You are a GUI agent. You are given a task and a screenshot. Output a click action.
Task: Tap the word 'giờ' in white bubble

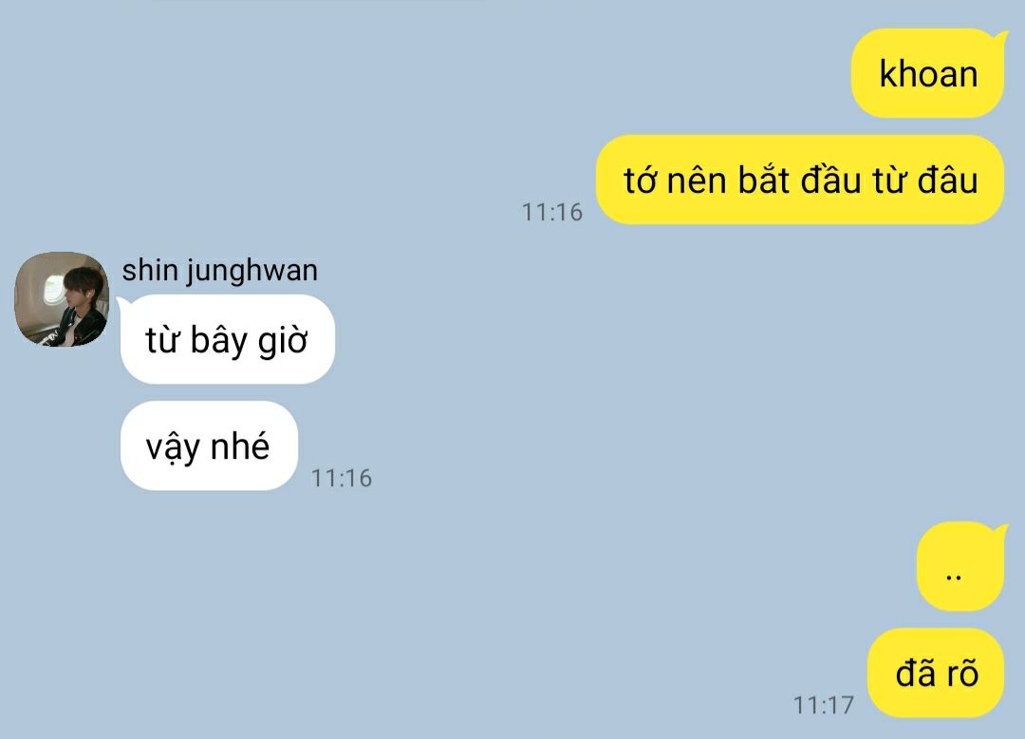[283, 342]
